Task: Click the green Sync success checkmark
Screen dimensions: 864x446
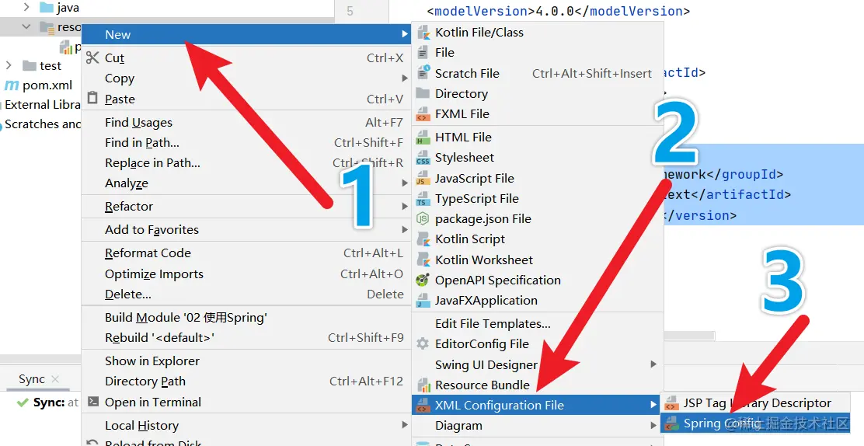Action: (23, 402)
